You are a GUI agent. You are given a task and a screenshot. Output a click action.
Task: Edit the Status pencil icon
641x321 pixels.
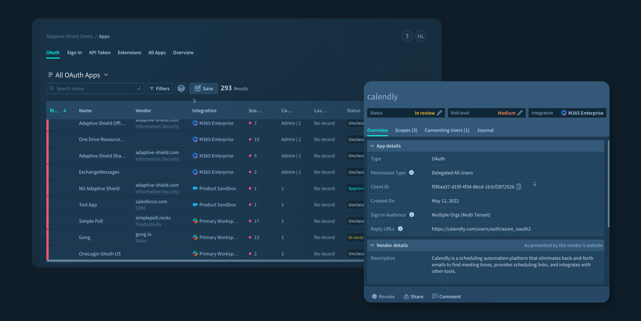[439, 113]
